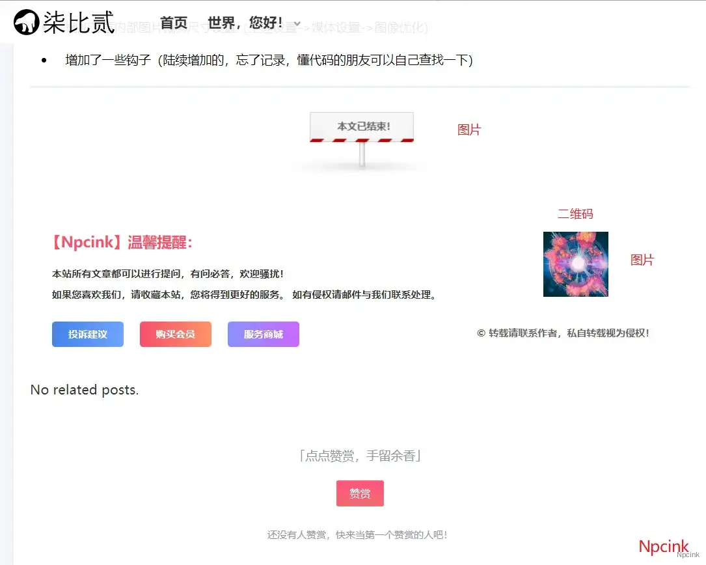Open the 首页 navigation menu item
Viewport: 706px width, 565px height.
coord(174,23)
